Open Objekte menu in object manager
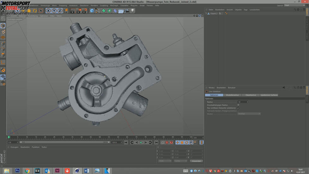The height and width of the screenshot is (174, 309). [238, 10]
